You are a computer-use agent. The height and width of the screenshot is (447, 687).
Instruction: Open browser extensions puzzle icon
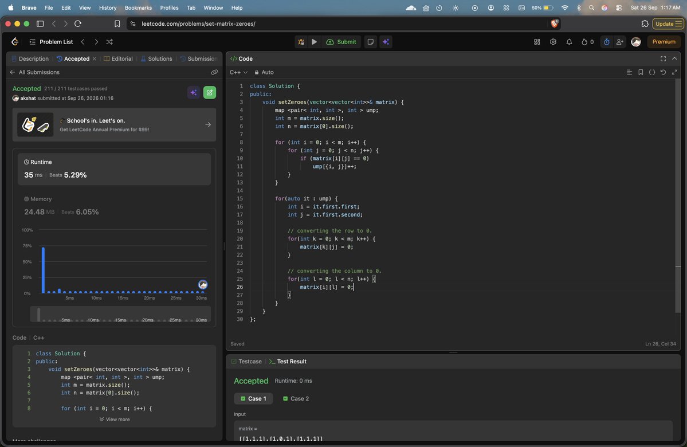pyautogui.click(x=645, y=23)
